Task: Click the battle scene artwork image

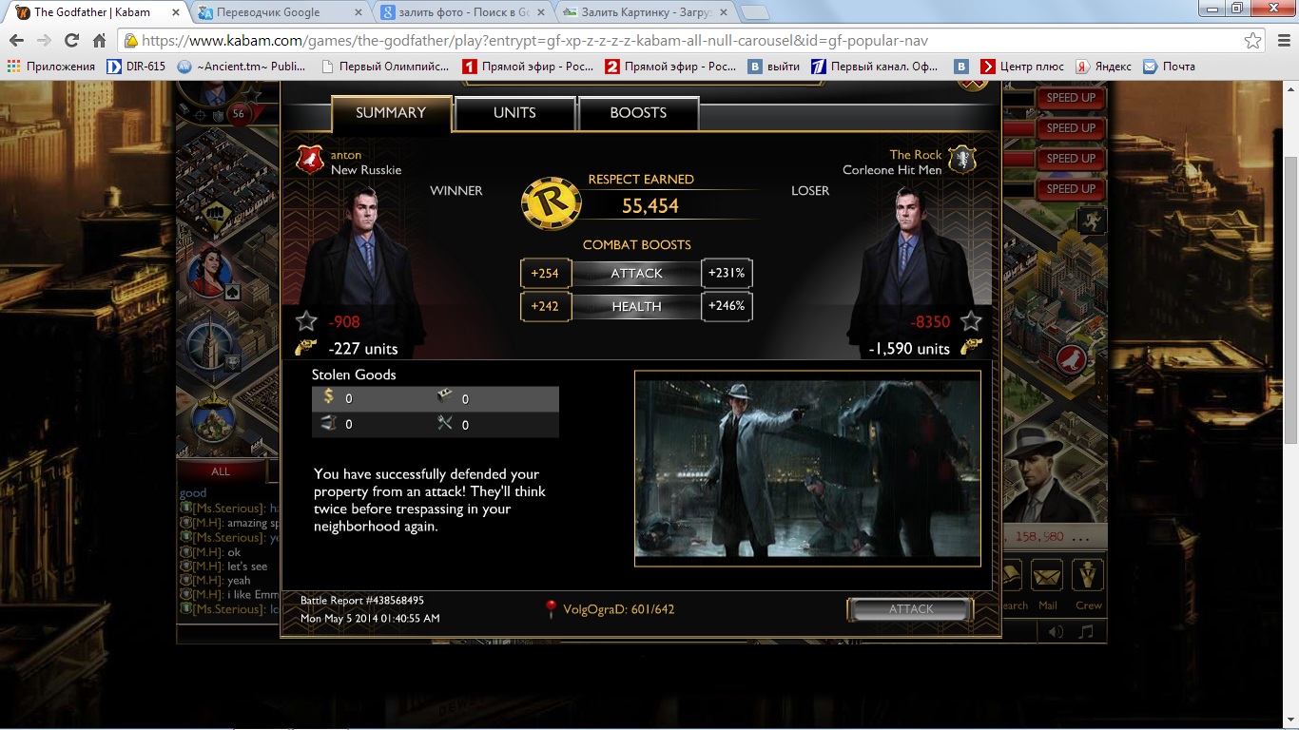Action: click(x=807, y=469)
